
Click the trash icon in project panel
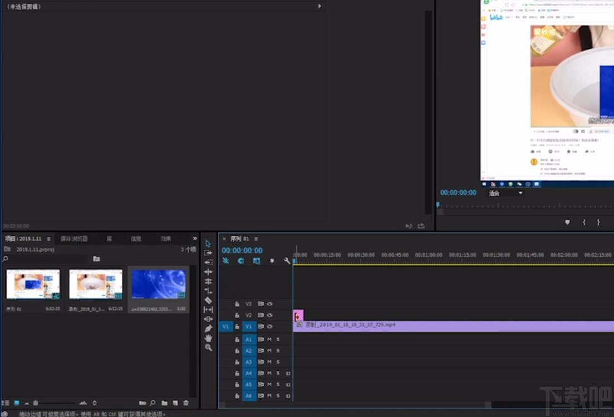pyautogui.click(x=186, y=403)
